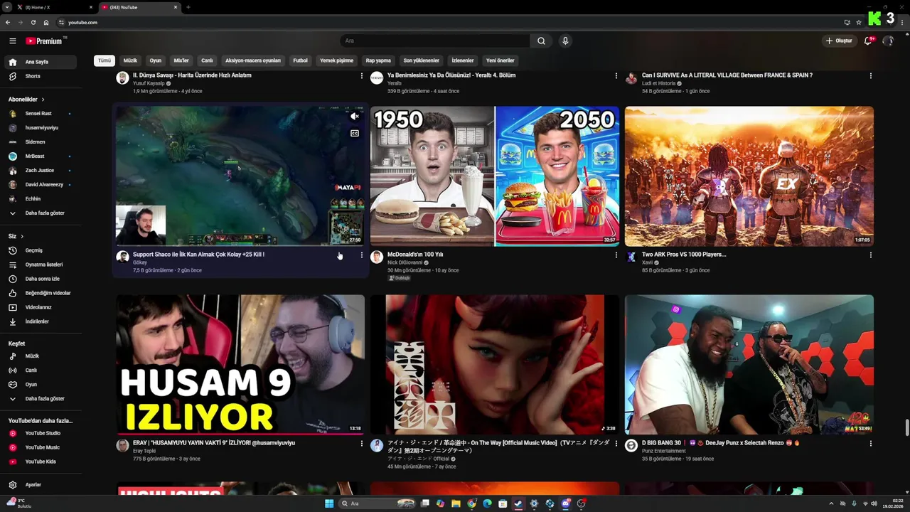Open YouTube Music link
The width and height of the screenshot is (910, 512).
point(39,447)
